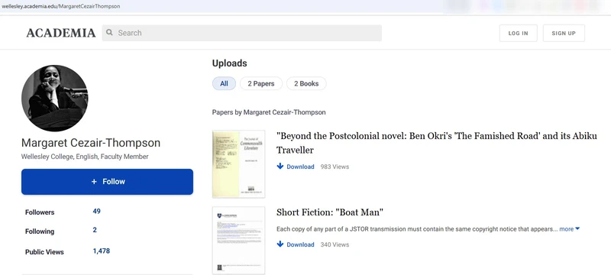Open the Boat Man document thumbnail

click(238, 241)
